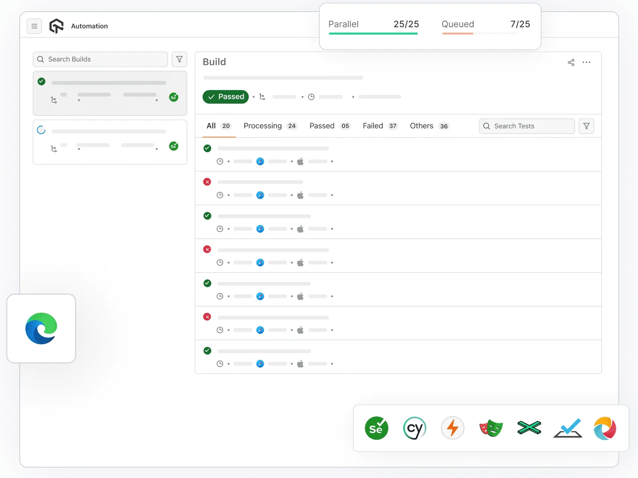Click the green Selenium badge on first build

174,97
